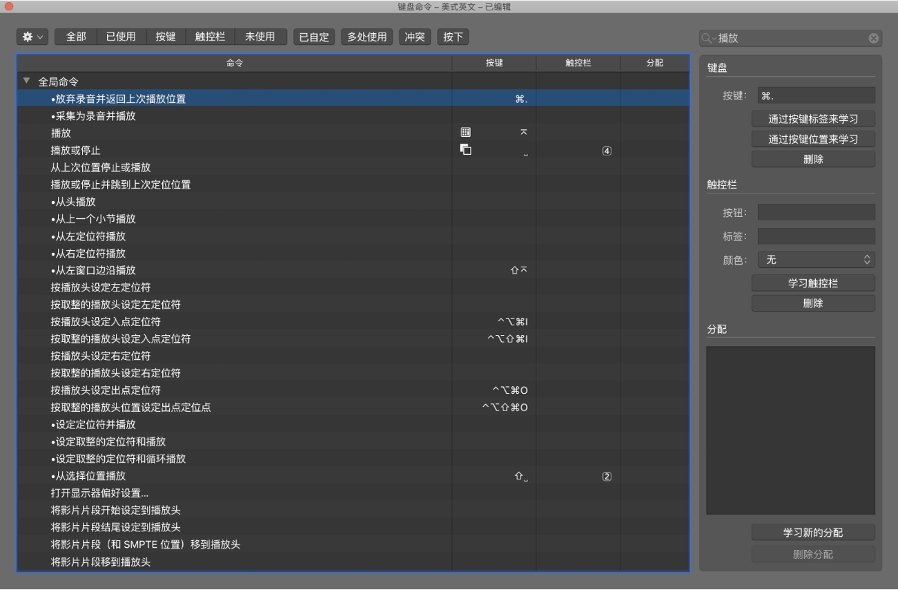Enable 通过按键位置来学习
Viewport: 898px width, 590px height.
point(813,139)
